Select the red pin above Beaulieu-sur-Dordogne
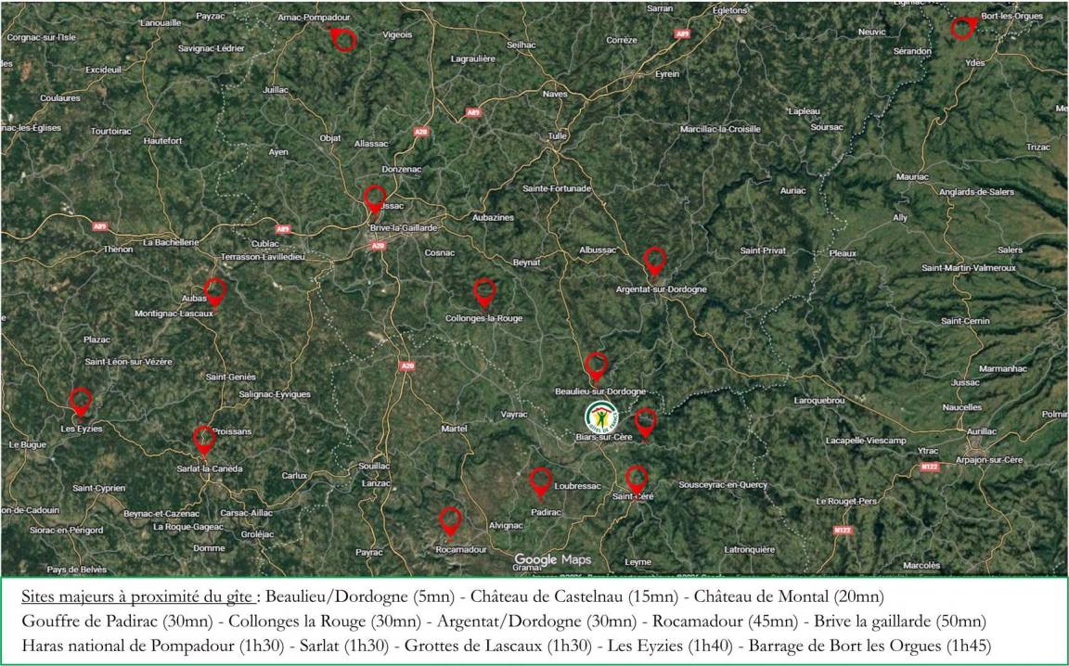 pyautogui.click(x=597, y=365)
